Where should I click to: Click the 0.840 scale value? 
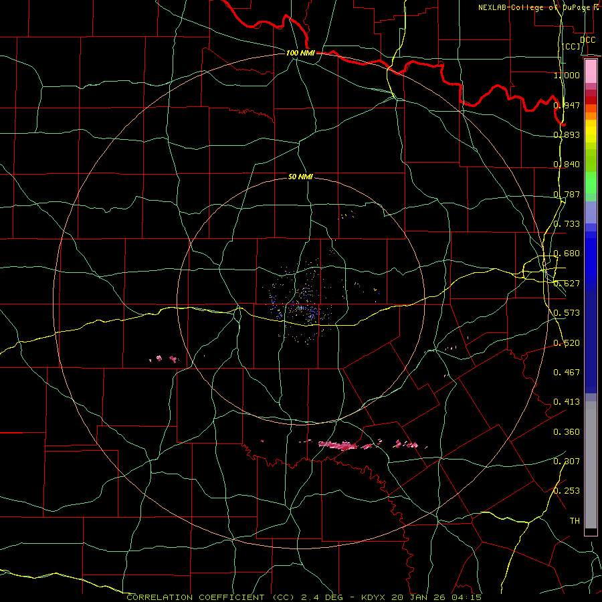(x=567, y=165)
